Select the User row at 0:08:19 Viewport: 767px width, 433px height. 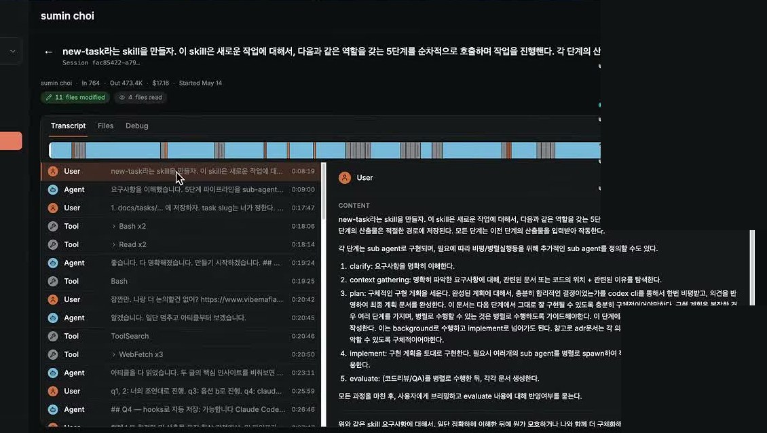[x=181, y=171]
